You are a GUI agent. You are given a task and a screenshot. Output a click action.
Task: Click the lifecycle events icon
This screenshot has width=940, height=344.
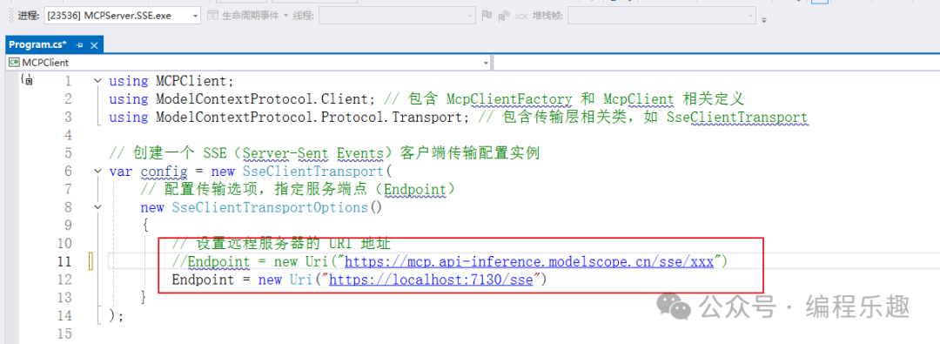click(x=211, y=16)
